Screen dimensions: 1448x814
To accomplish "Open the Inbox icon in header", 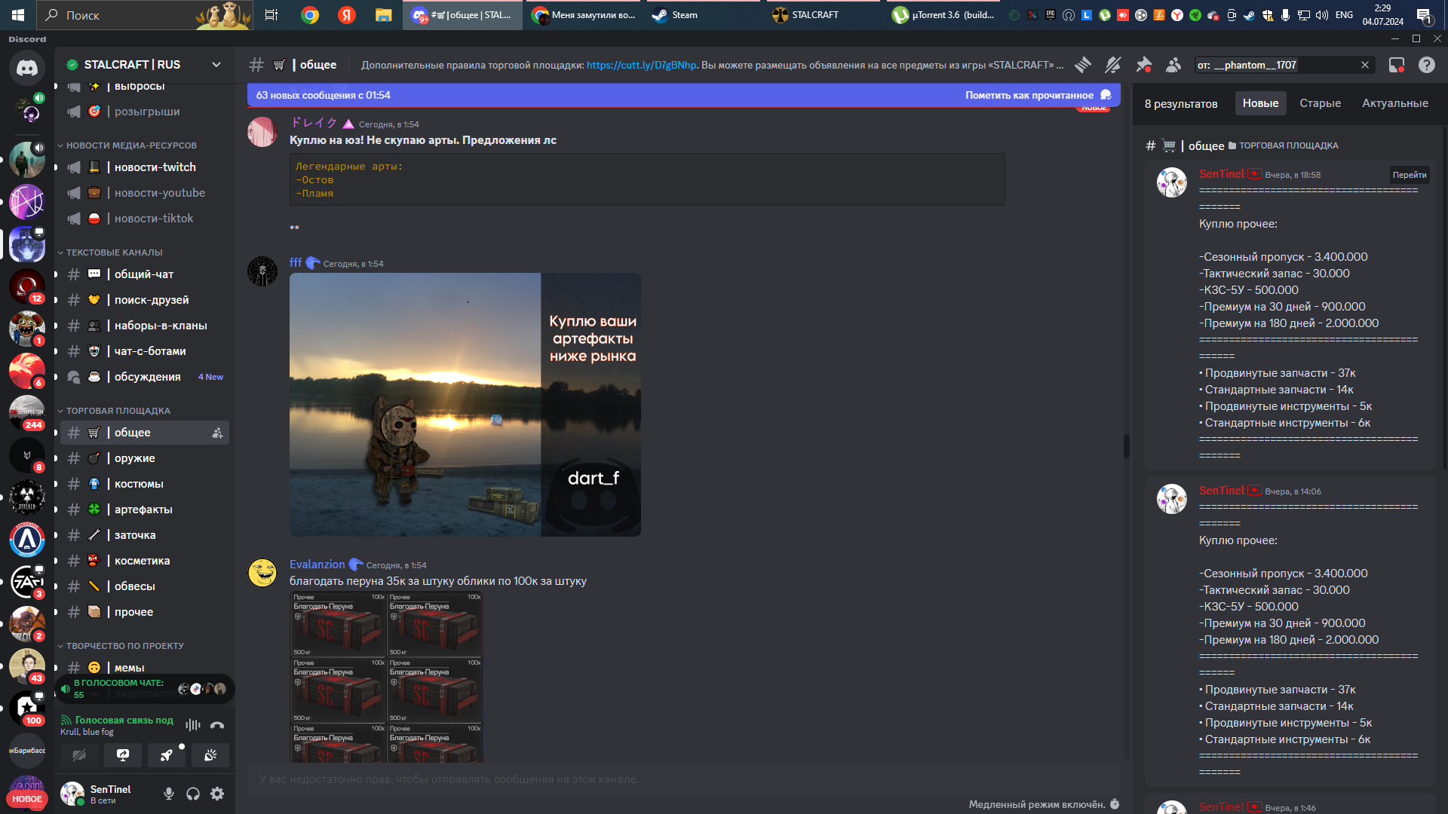I will 1397,65.
